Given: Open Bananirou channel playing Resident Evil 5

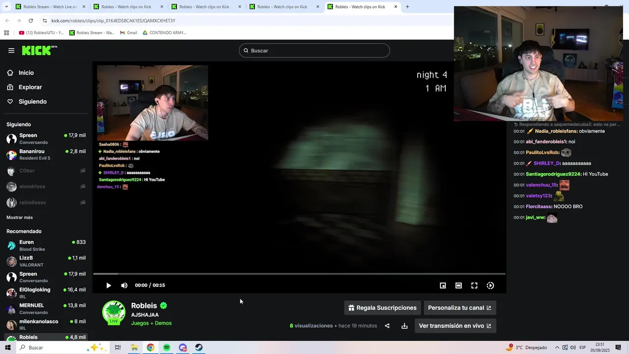Looking at the screenshot, I should 46,154.
